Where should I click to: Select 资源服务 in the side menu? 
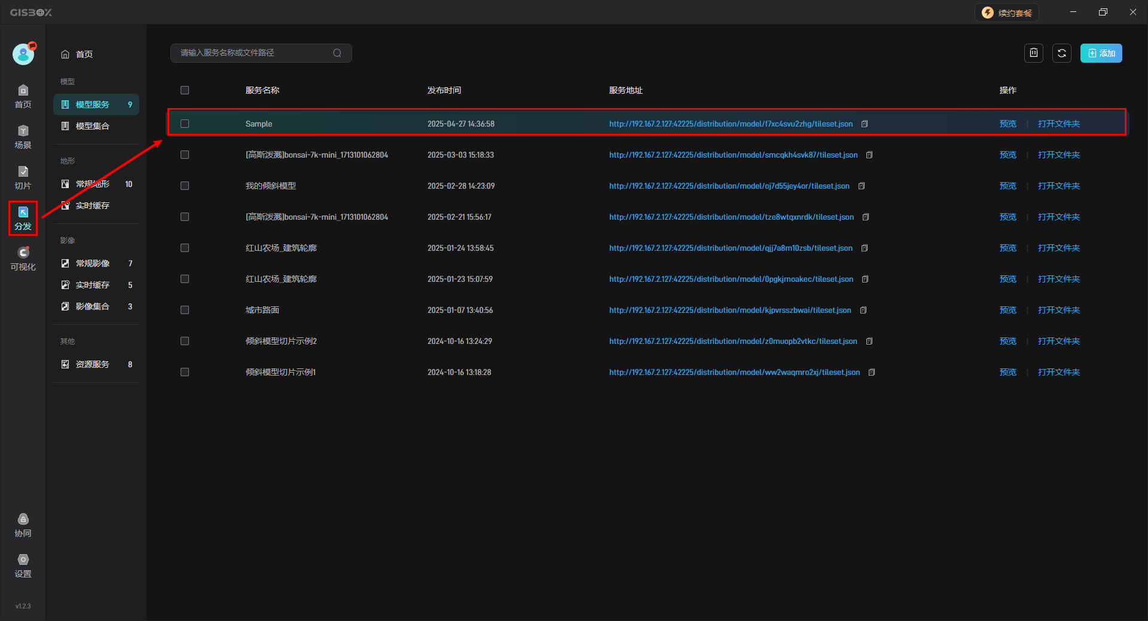pos(96,364)
